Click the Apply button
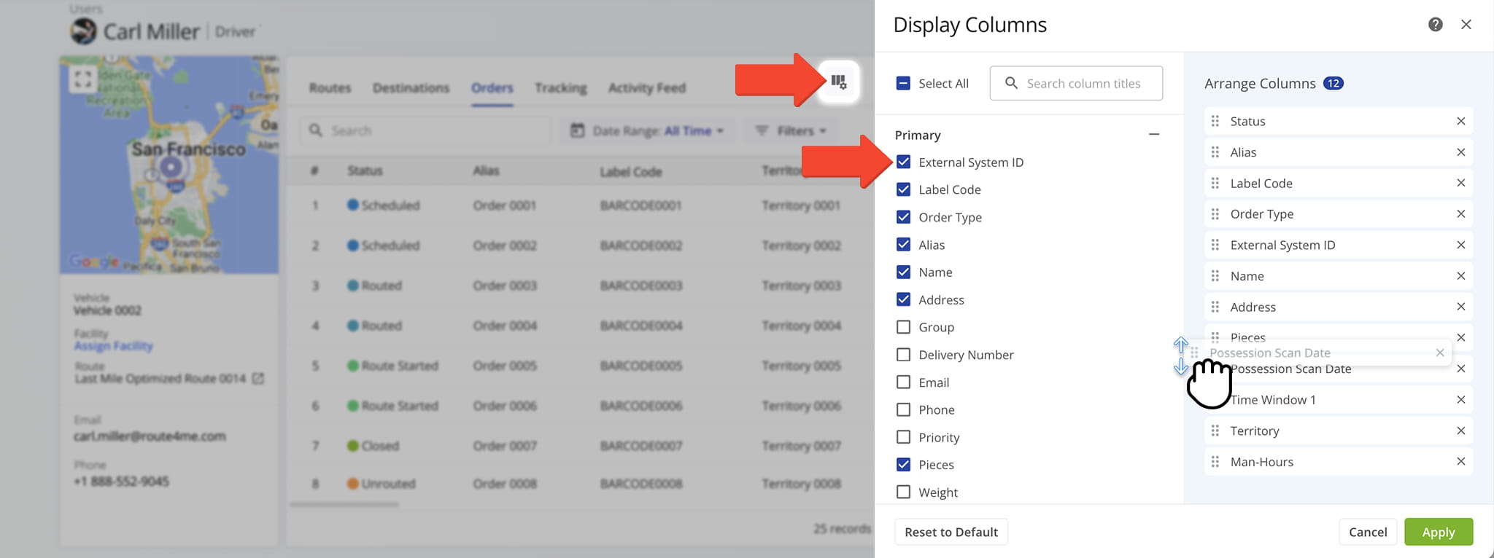The width and height of the screenshot is (1494, 558). (x=1438, y=532)
